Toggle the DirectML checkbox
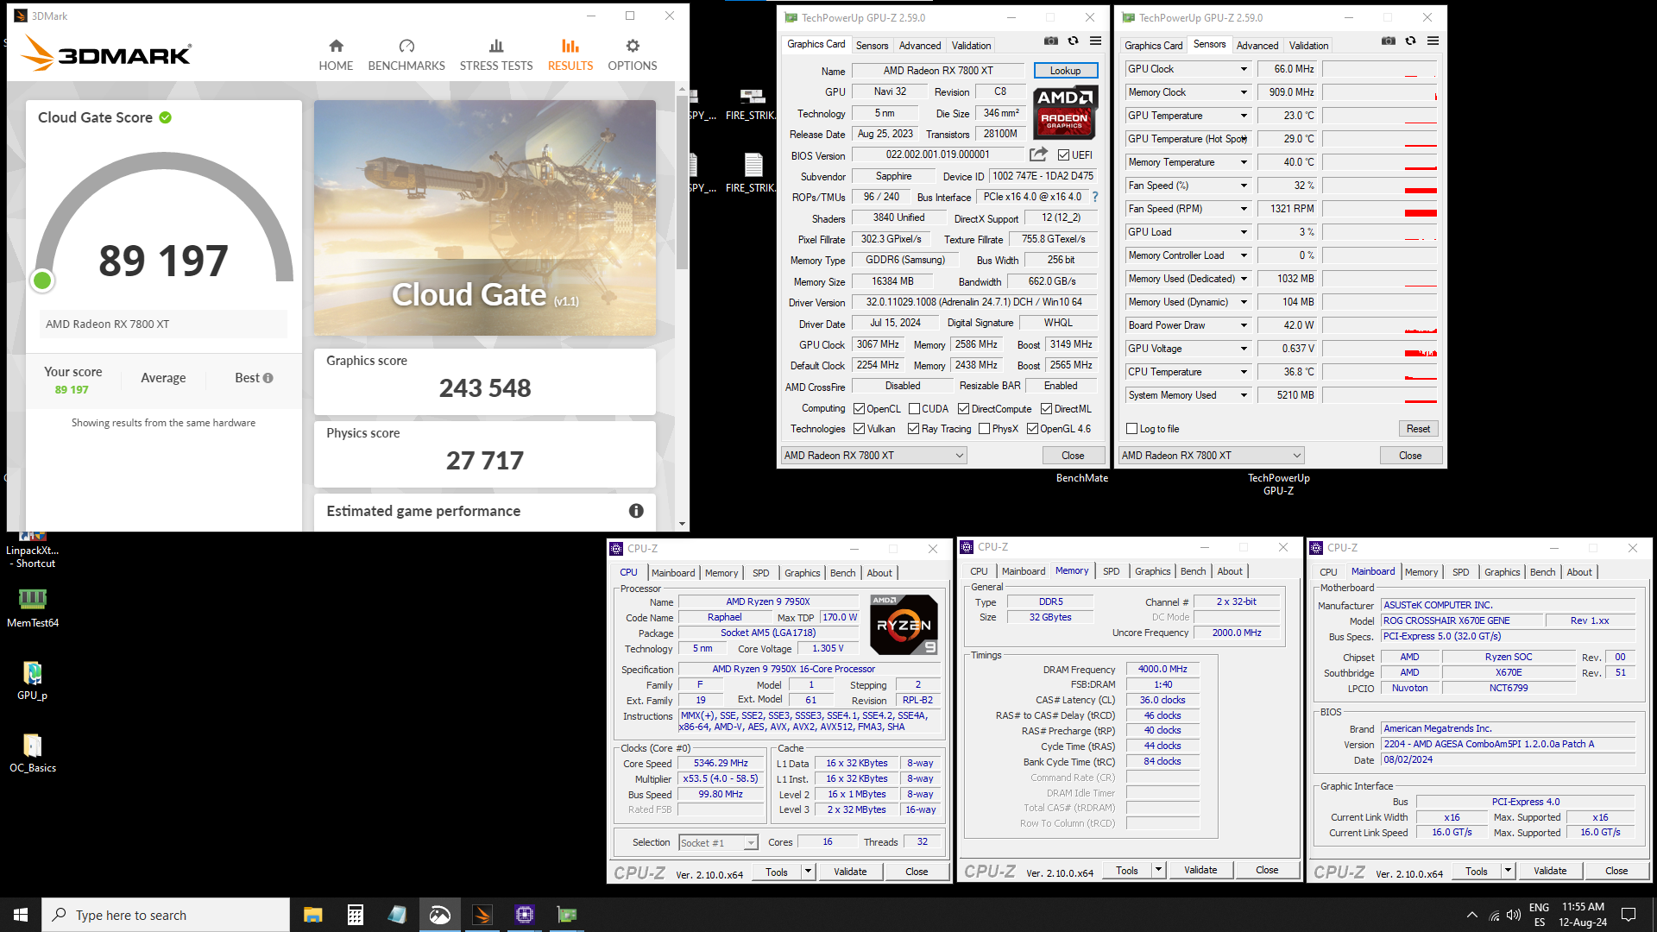The width and height of the screenshot is (1657, 932). tap(1046, 409)
